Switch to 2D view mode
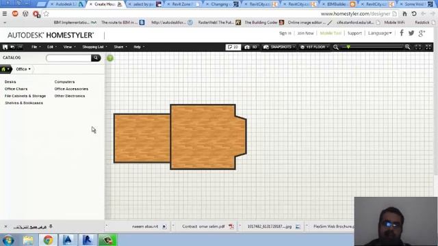Viewport: 438px width, 246px height. click(233, 47)
